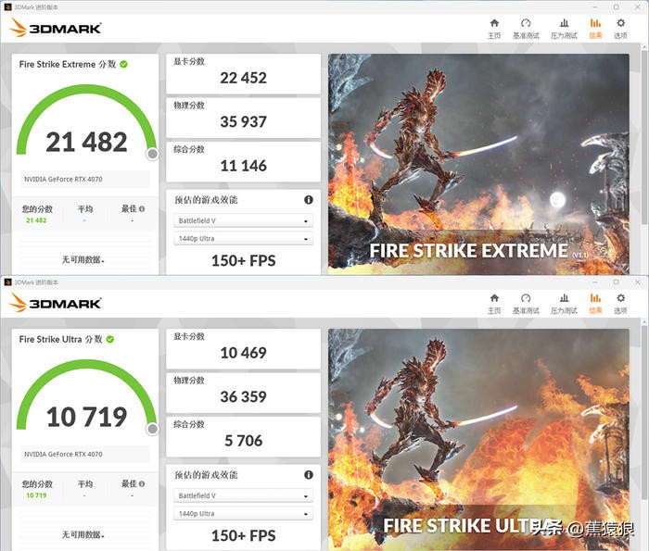
Task: Click info icon beside Fire Strike Ultra game performance
Action: (309, 474)
